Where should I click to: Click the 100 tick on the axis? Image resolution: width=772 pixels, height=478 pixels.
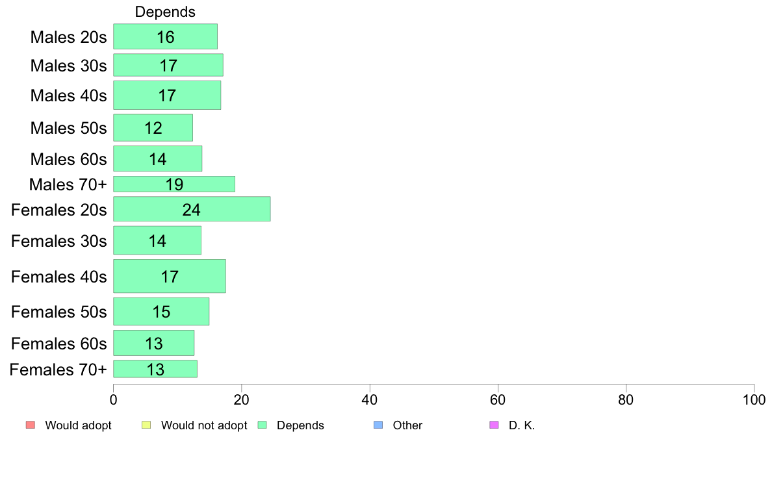(754, 399)
